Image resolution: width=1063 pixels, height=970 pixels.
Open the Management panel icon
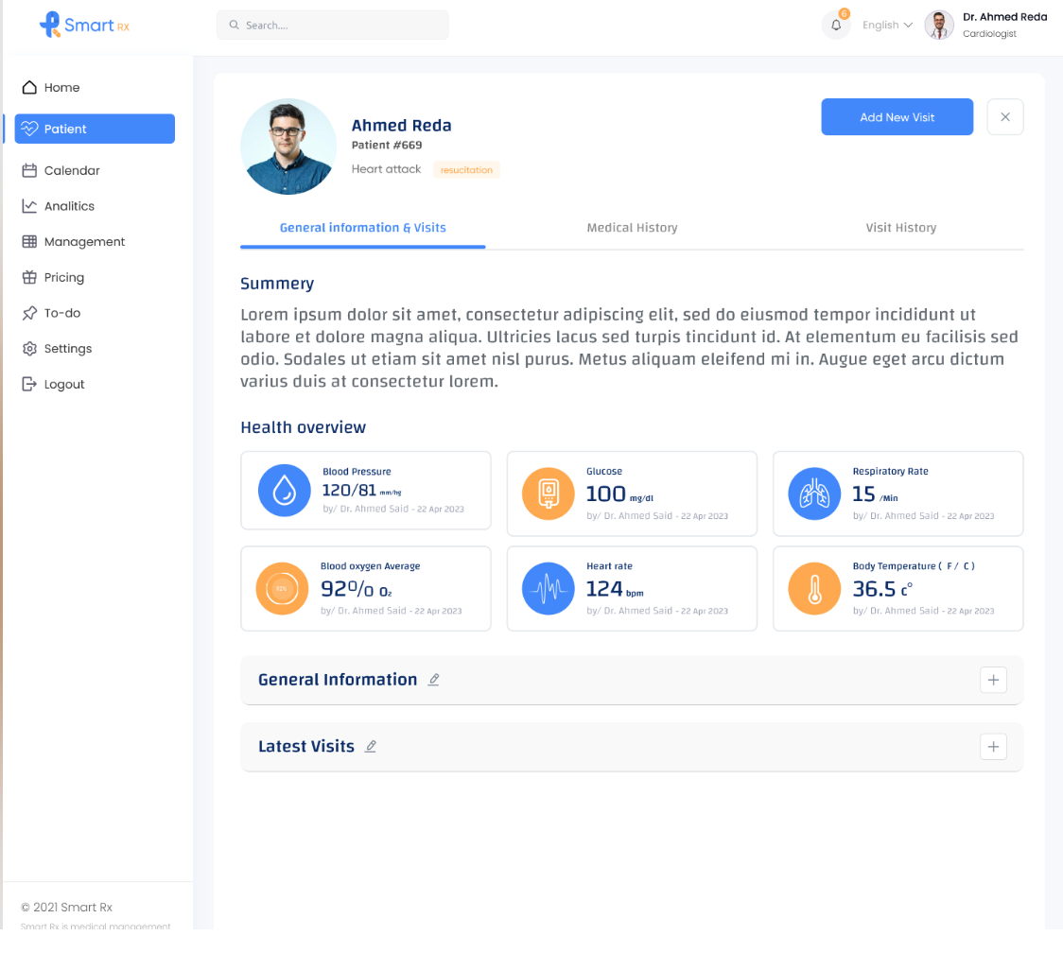coord(28,241)
